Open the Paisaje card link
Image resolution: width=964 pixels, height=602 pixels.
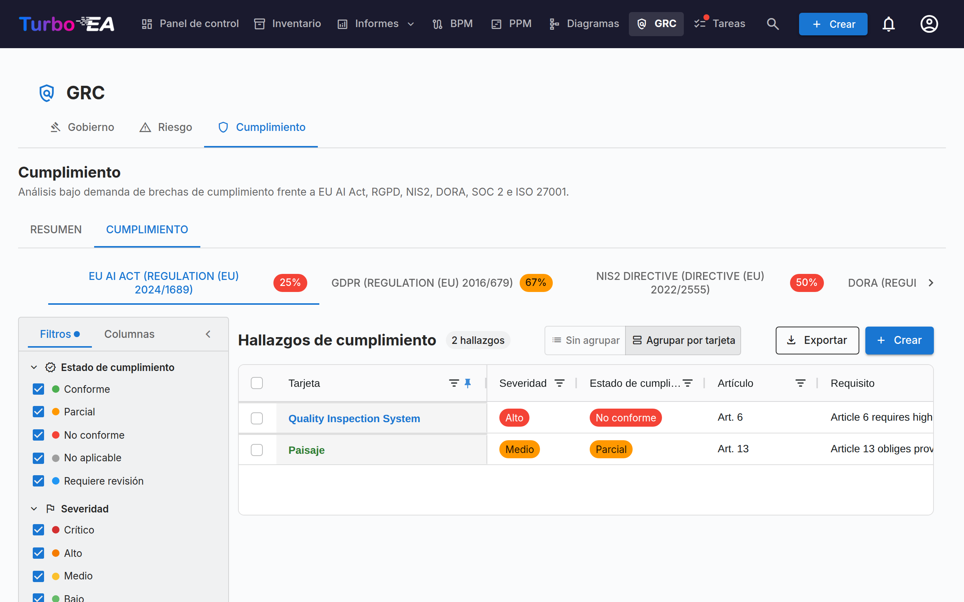[x=306, y=450]
